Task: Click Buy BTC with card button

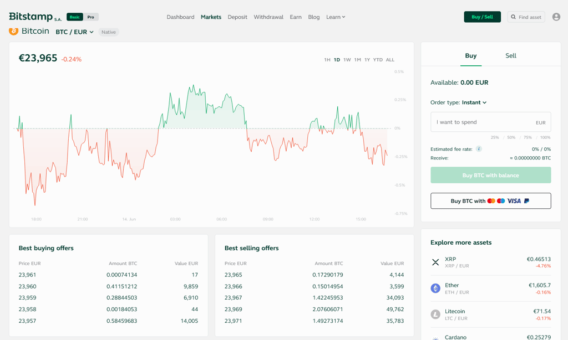Action: [490, 201]
